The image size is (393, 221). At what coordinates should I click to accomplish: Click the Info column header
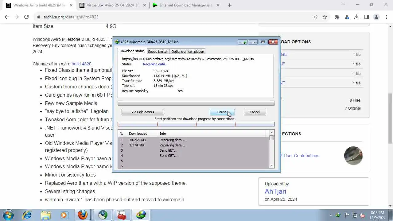(x=212, y=134)
